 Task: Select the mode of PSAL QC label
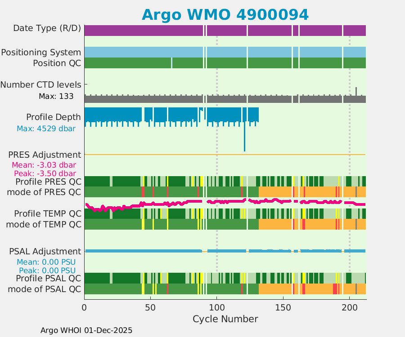click(x=44, y=289)
